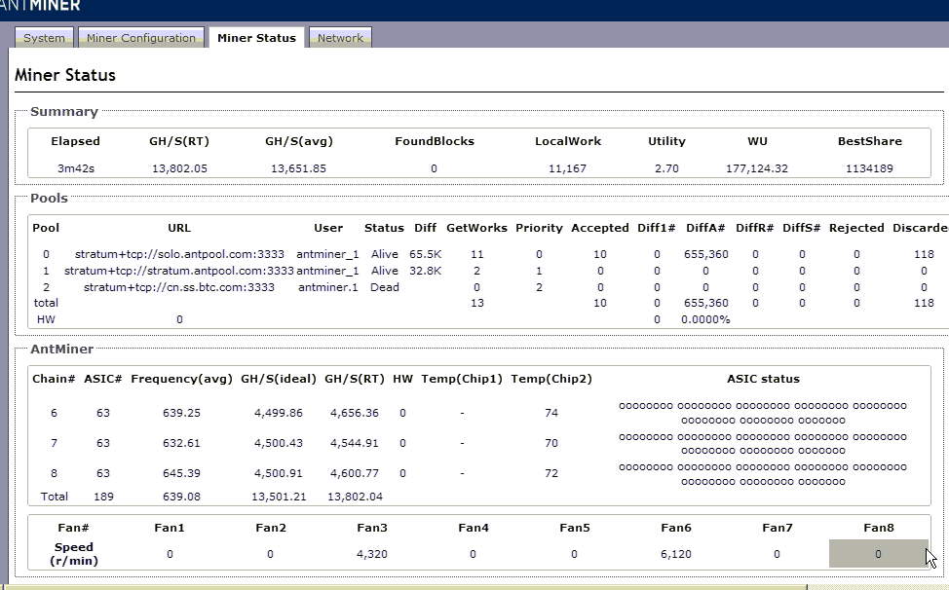The width and height of the screenshot is (949, 590).
Task: Click the hardware error rate 0.0000%
Action: 705,319
